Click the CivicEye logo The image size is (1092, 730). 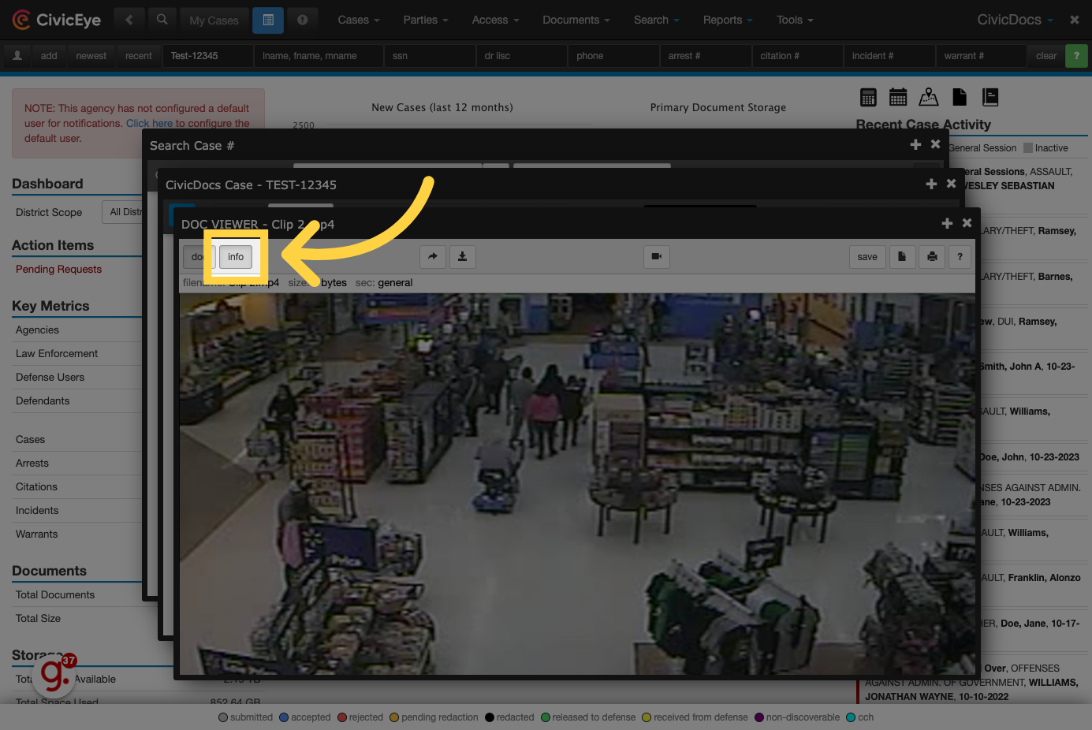[57, 20]
